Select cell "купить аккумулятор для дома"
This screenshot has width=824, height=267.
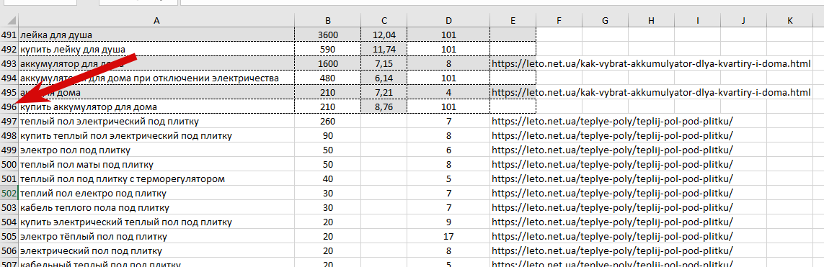click(x=156, y=107)
